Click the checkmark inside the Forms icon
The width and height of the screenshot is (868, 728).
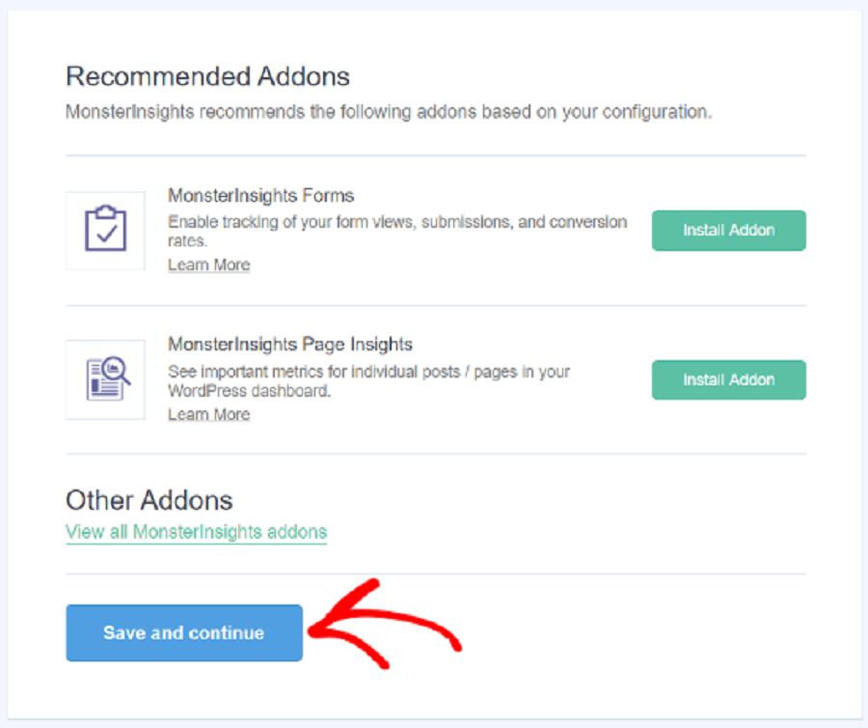106,234
